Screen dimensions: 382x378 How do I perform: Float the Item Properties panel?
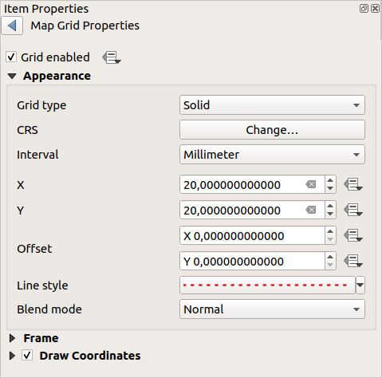point(364,8)
